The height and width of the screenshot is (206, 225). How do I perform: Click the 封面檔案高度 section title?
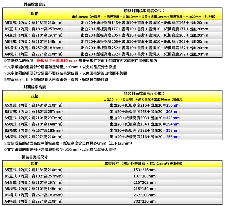[35, 87]
